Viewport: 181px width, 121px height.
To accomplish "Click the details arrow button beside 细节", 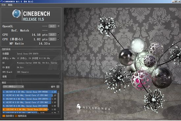I will point(58,87).
